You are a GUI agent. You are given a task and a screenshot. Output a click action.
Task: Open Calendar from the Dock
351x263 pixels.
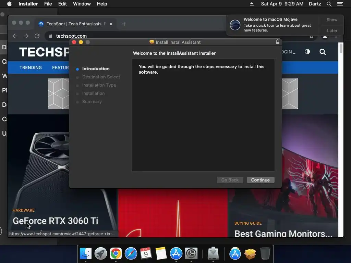click(146, 254)
